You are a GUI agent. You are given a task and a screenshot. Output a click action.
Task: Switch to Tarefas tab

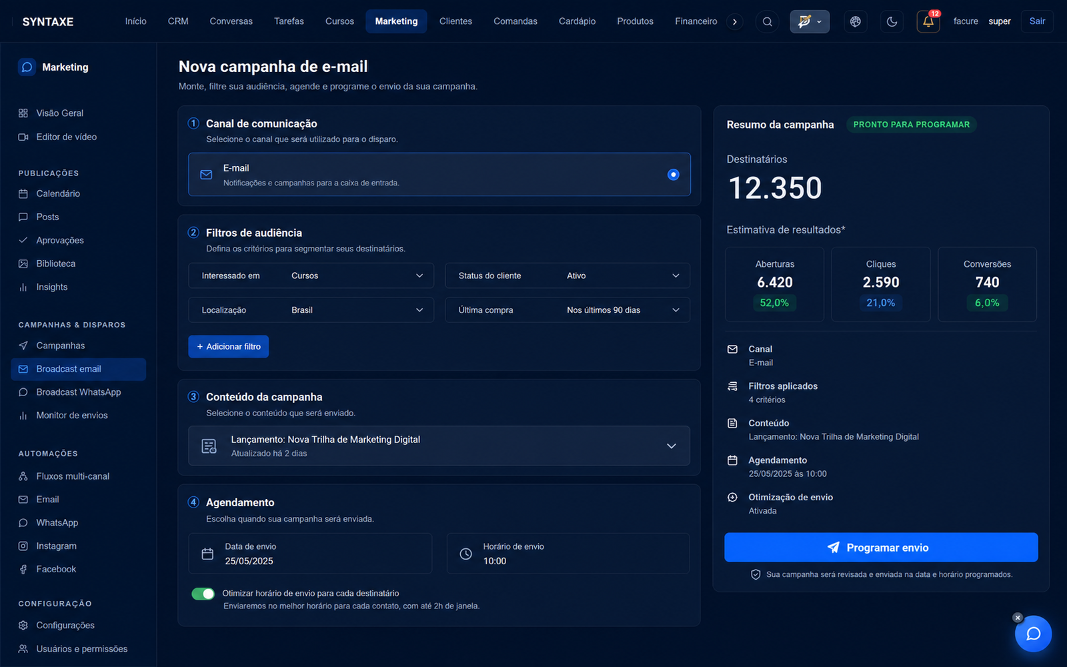(289, 21)
